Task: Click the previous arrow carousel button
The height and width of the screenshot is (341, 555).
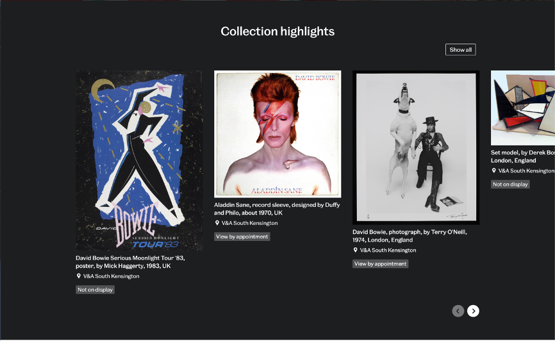Action: point(458,311)
